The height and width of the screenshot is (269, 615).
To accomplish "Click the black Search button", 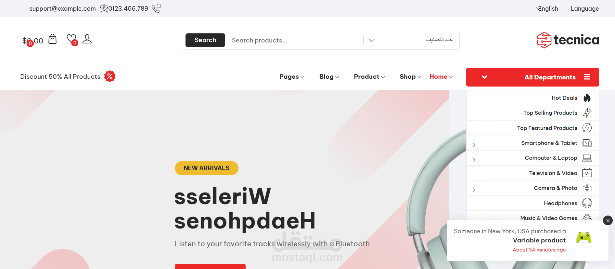I will pos(205,40).
